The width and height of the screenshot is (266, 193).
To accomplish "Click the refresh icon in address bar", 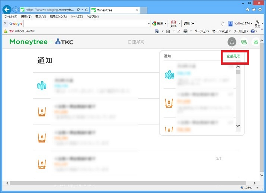I will point(86,10).
